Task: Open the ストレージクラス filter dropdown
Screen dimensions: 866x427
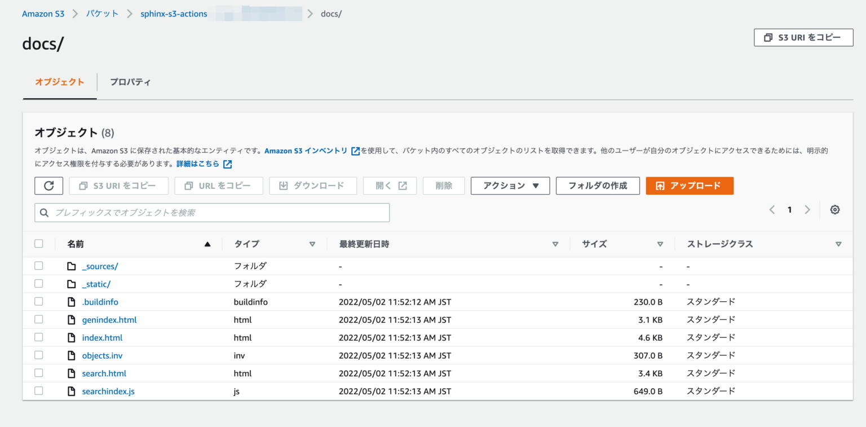Action: click(838, 244)
